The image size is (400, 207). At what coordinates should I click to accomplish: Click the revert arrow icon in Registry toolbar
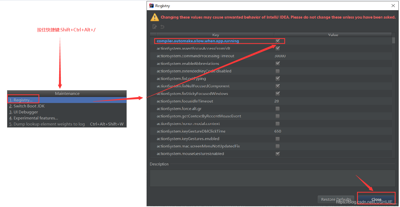pyautogui.click(x=162, y=27)
